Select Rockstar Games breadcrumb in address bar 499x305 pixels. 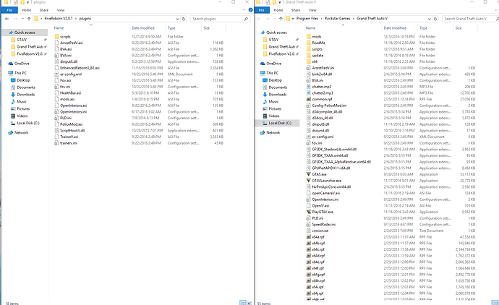coord(337,19)
